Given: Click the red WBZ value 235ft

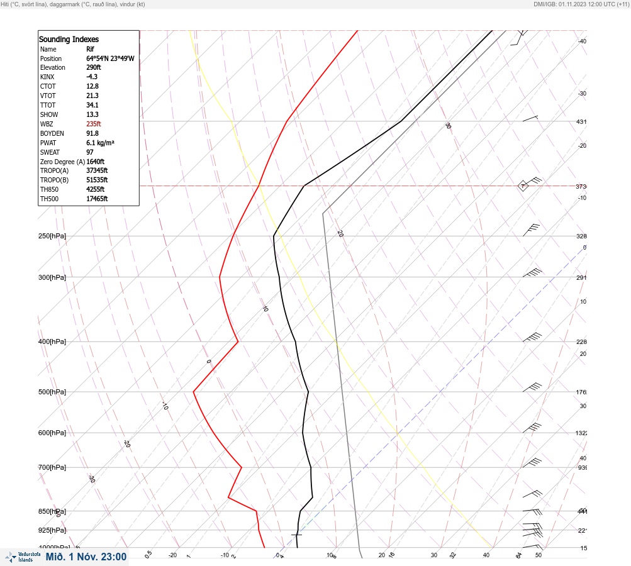Looking at the screenshot, I should pyautogui.click(x=94, y=124).
